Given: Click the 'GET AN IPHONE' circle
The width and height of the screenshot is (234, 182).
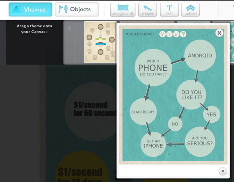Looking at the screenshot, I should [x=153, y=144].
